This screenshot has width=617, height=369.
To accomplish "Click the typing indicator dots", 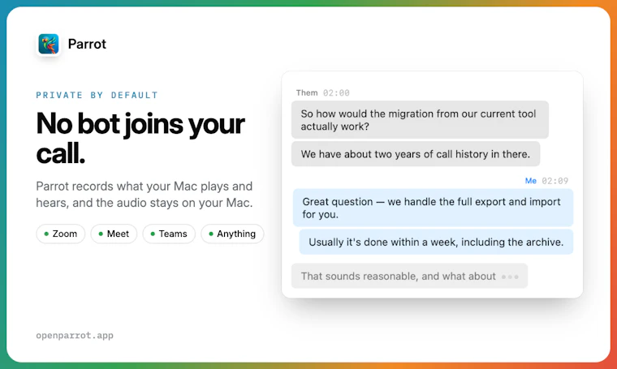I will coord(510,277).
